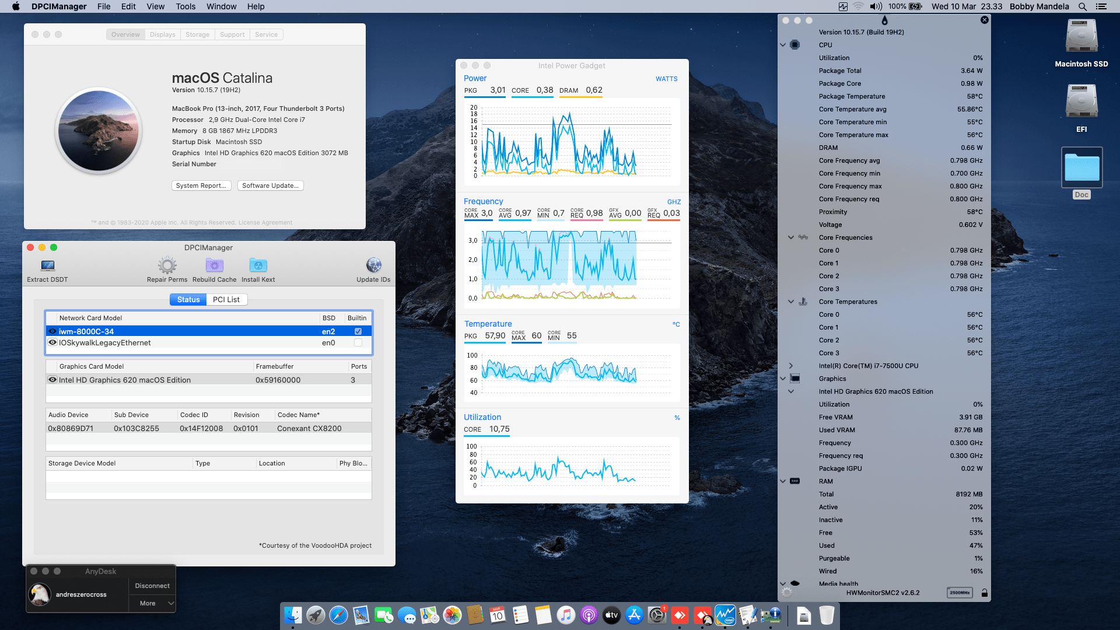Open the Tools menu
Viewport: 1120px width, 630px height.
[x=185, y=6]
